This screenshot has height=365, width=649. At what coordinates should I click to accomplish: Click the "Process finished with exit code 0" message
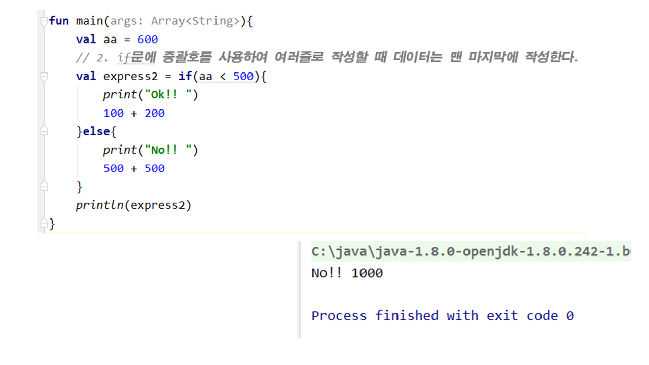pos(442,316)
